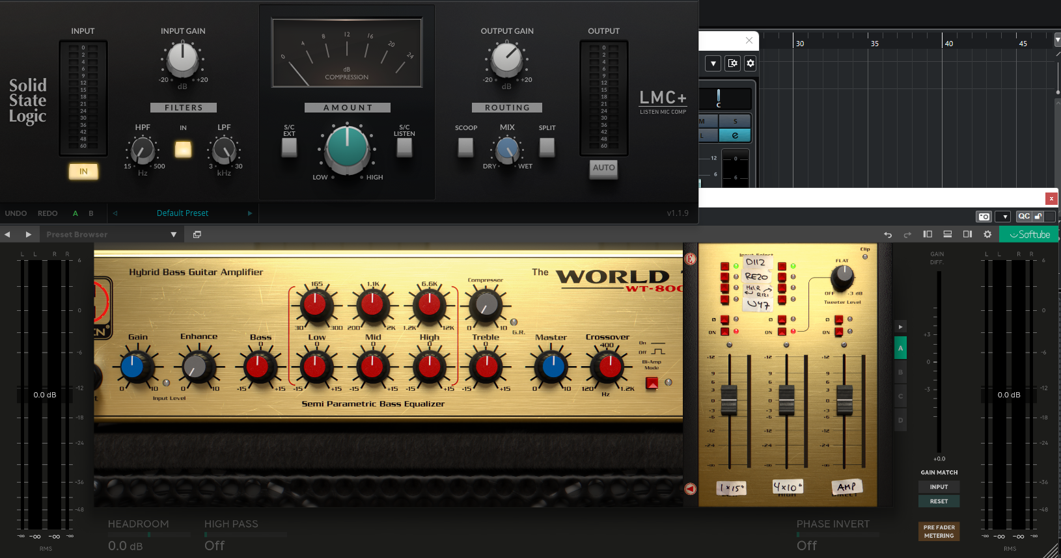Enable the S/C LISTEN switch

pos(404,147)
